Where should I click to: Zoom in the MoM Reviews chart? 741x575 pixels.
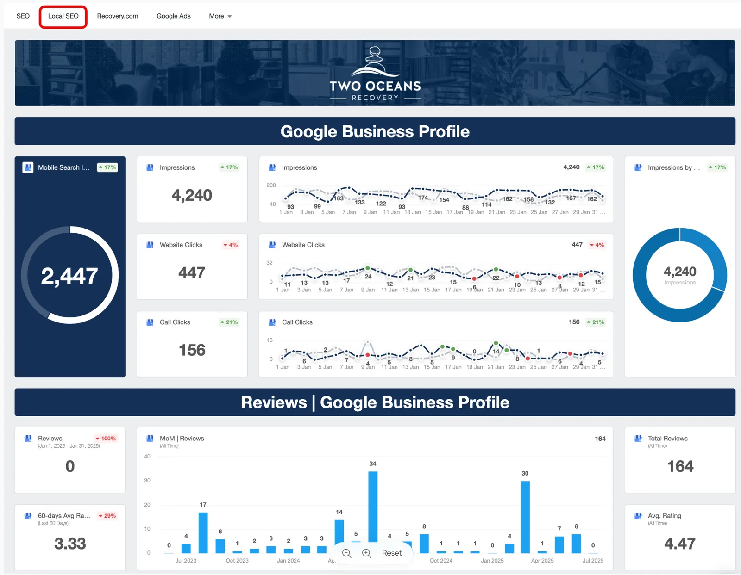point(366,553)
